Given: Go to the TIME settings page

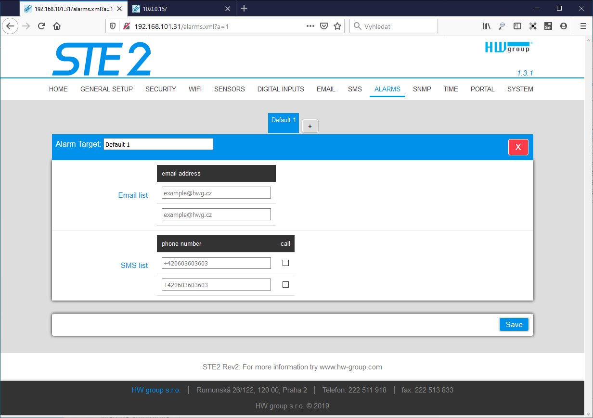Looking at the screenshot, I should [x=451, y=89].
